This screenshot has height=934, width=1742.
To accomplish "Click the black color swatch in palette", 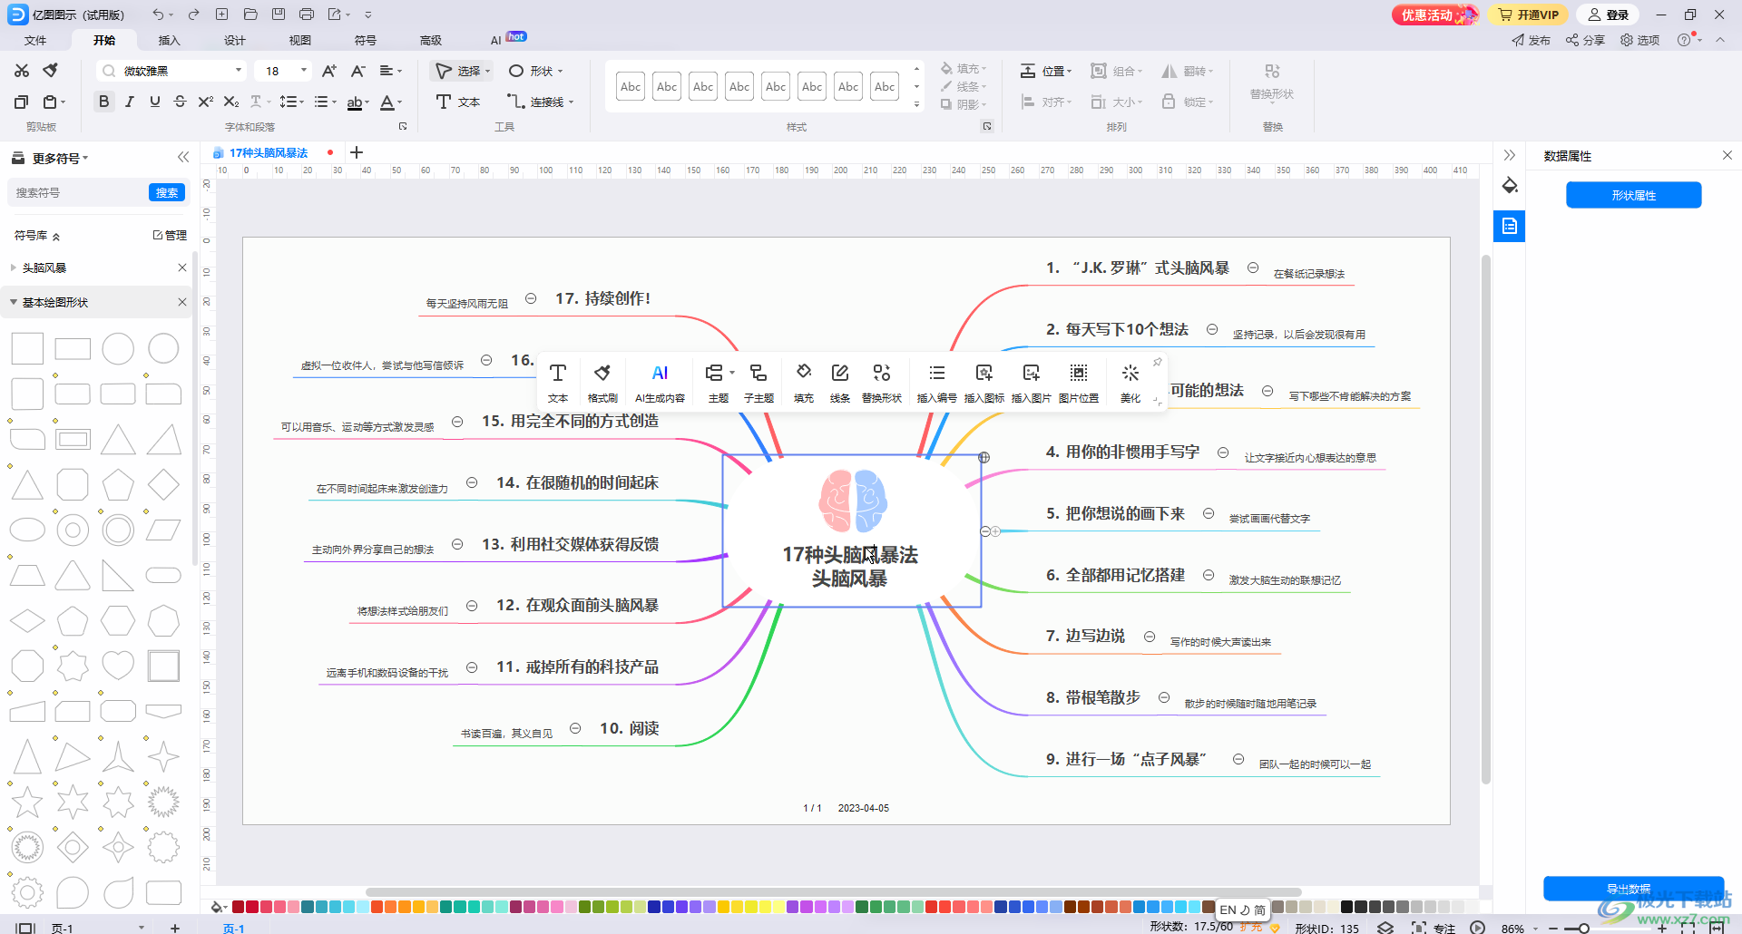I will click(x=1346, y=907).
